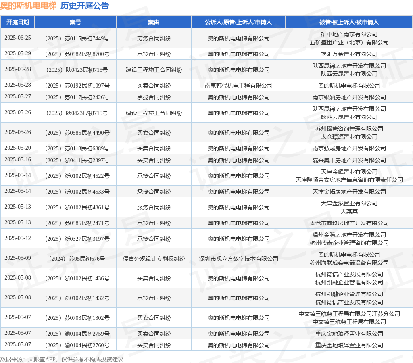The width and height of the screenshot is (413, 363).
Task: Select case number "苏0582民初8700号"
Action: pyautogui.click(x=87, y=54)
